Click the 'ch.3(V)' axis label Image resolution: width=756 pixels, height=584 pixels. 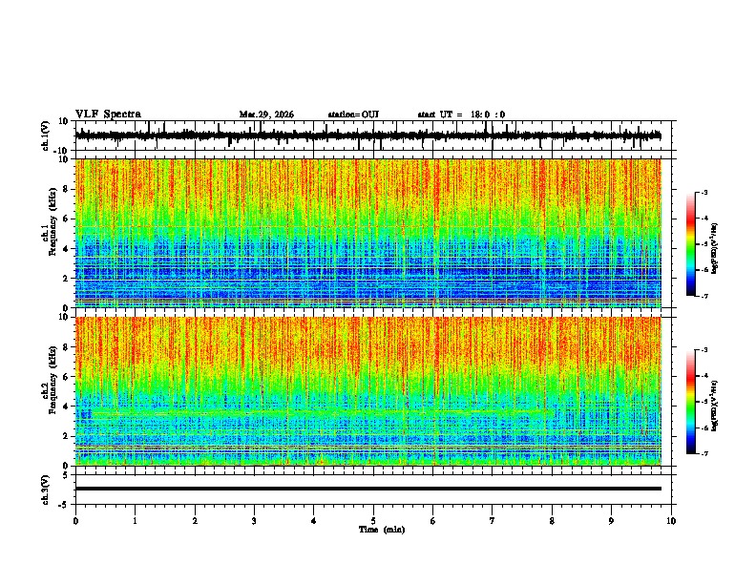pos(46,490)
